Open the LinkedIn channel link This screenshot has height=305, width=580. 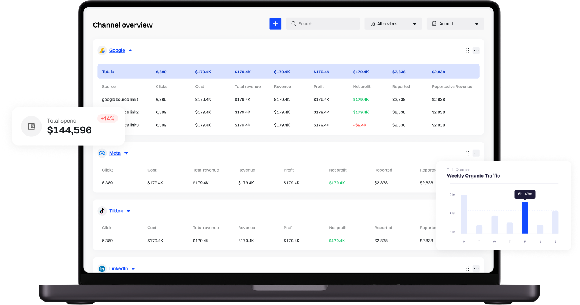point(118,269)
